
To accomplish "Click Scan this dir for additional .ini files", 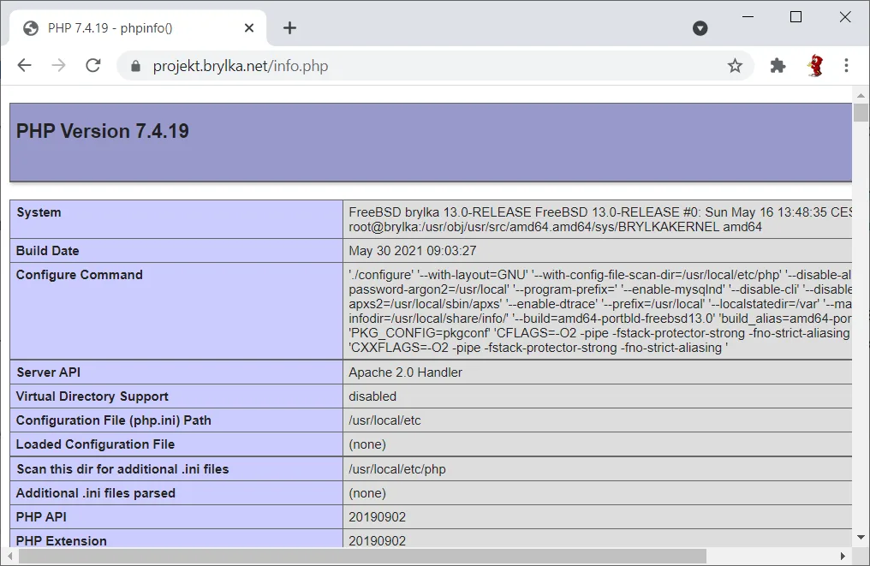I will [x=122, y=469].
